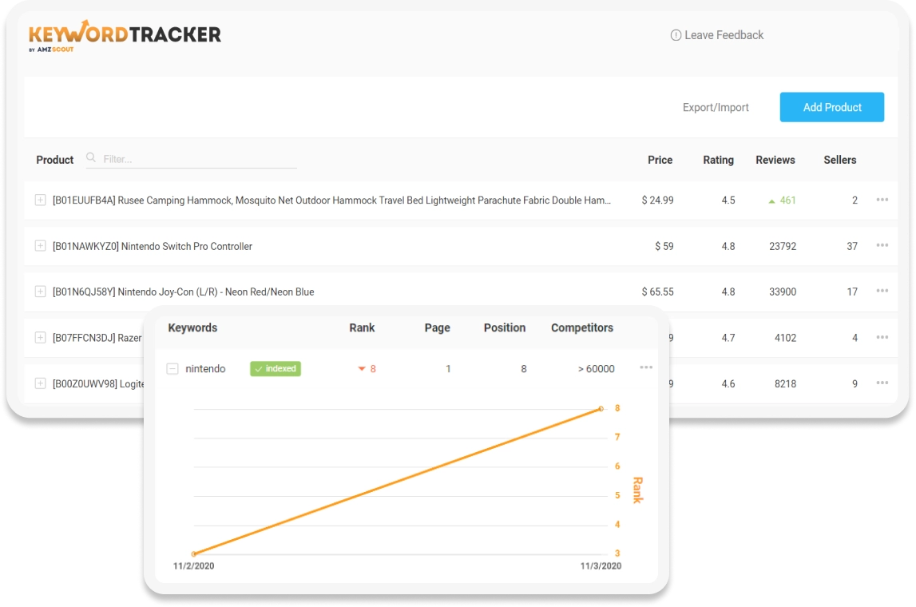Select the Nintendo Switch Pro Controller title

click(153, 247)
